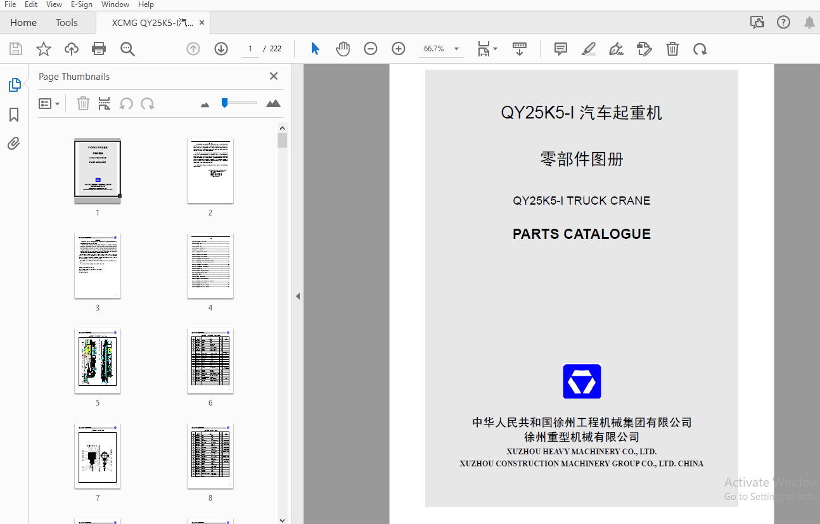Viewport: 820px width, 524px height.
Task: Click the page number input field
Action: [250, 49]
